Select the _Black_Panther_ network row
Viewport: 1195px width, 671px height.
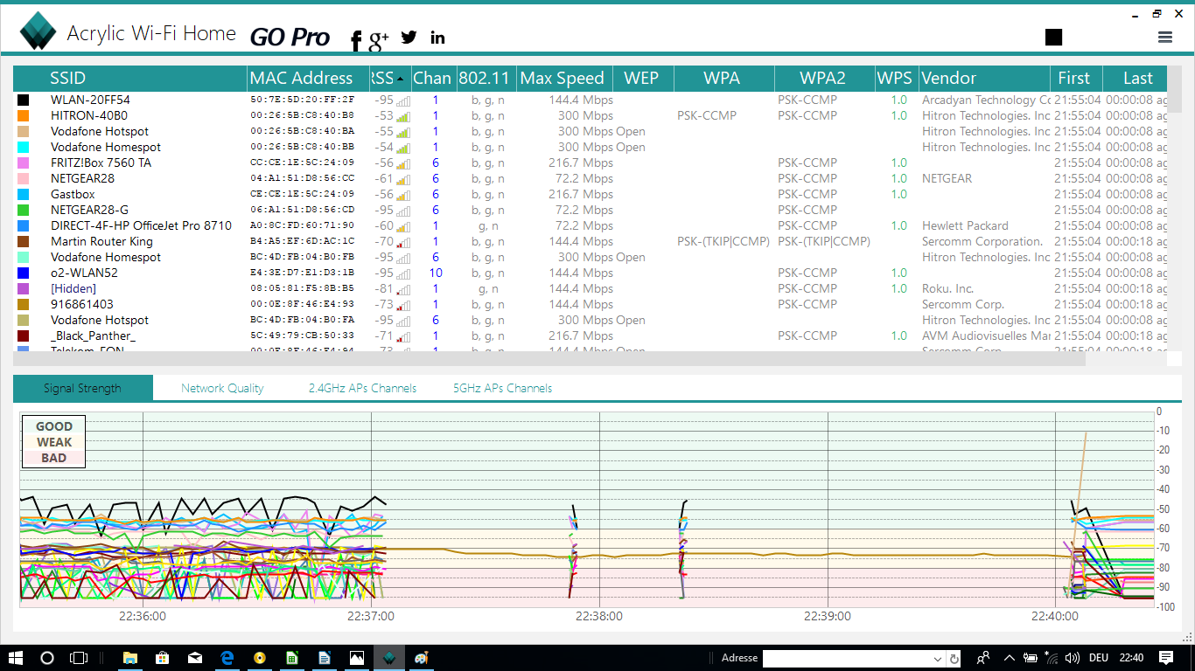tap(590, 336)
